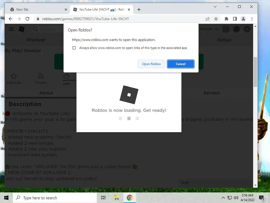270x203 pixels.
Task: Click the address bar URL
Action: (86, 19)
